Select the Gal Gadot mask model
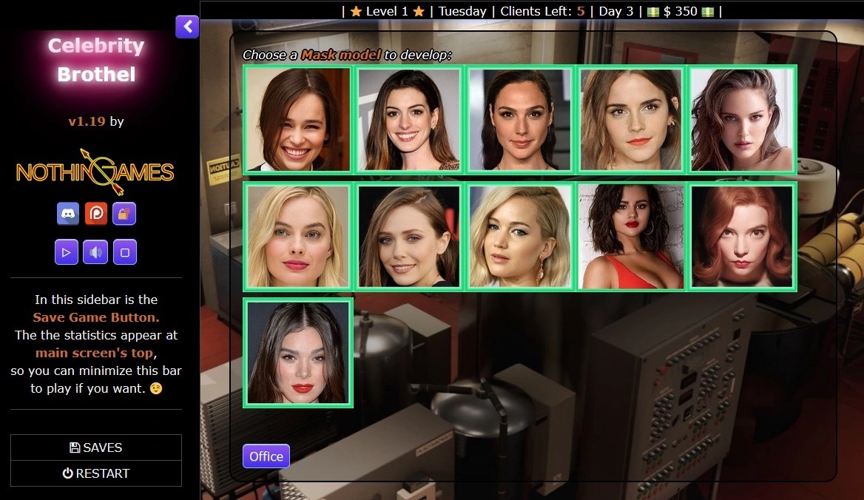This screenshot has height=500, width=864. click(519, 120)
